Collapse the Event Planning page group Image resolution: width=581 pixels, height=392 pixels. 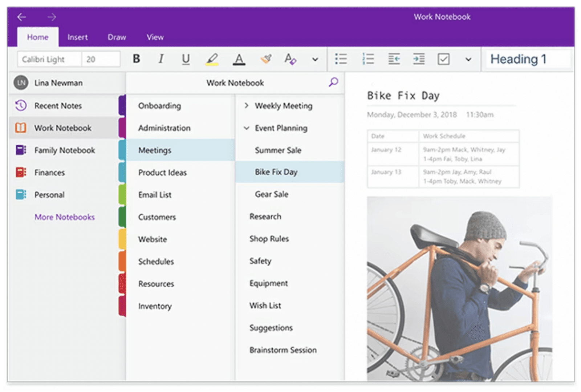tap(247, 128)
